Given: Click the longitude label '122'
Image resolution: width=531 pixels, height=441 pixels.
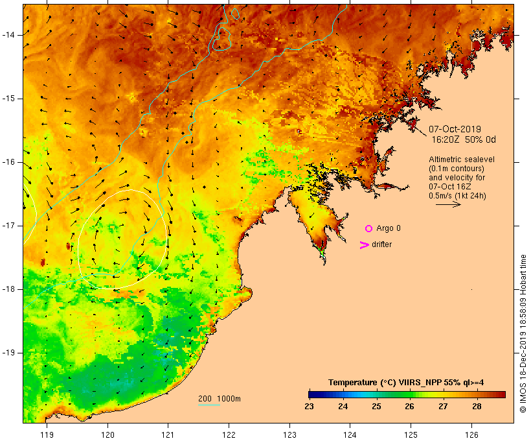Looking at the screenshot, I should [229, 435].
